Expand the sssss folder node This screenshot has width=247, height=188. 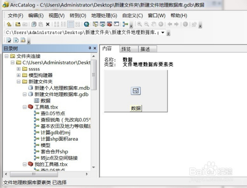[x=19, y=69]
